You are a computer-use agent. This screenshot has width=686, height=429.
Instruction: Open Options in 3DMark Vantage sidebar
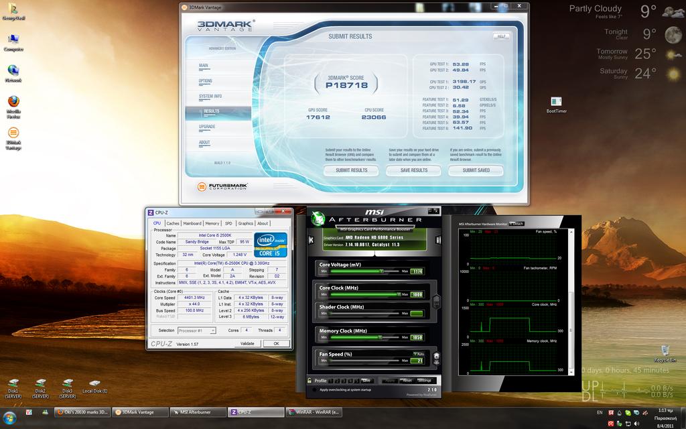(x=205, y=81)
